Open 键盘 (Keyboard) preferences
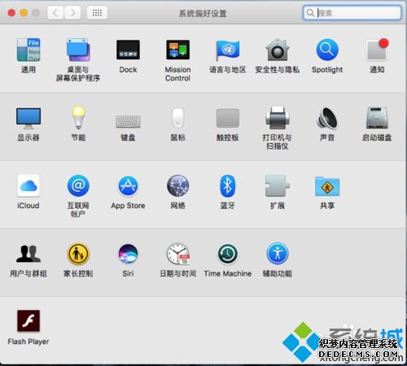This screenshot has height=366, width=407. pyautogui.click(x=128, y=121)
